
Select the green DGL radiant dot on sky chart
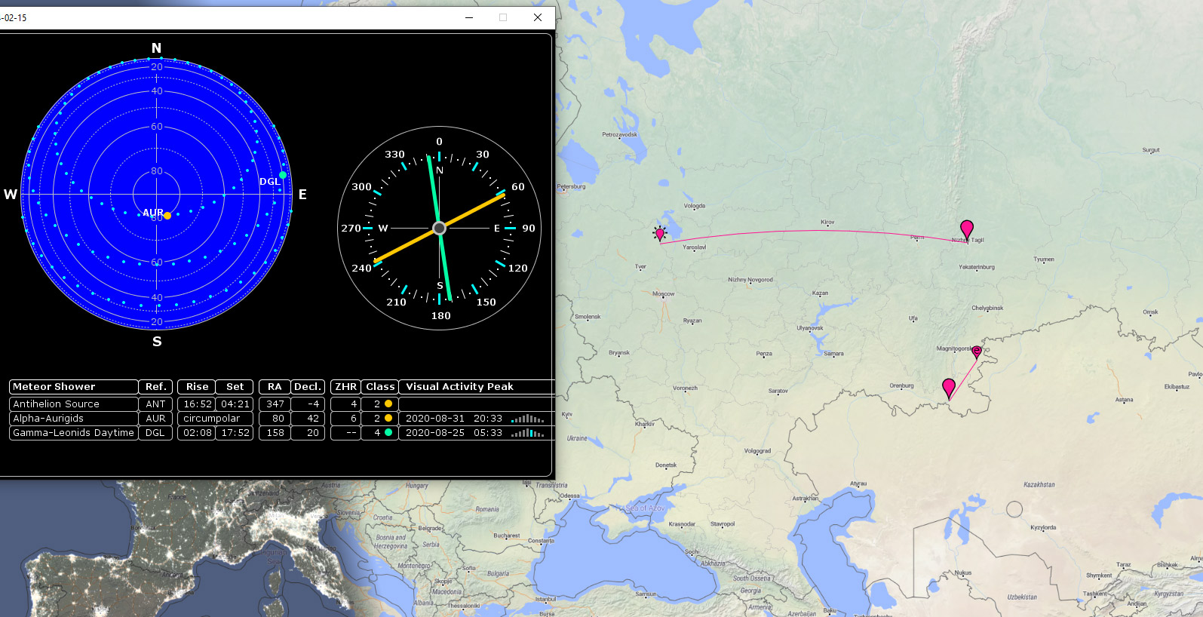[283, 175]
